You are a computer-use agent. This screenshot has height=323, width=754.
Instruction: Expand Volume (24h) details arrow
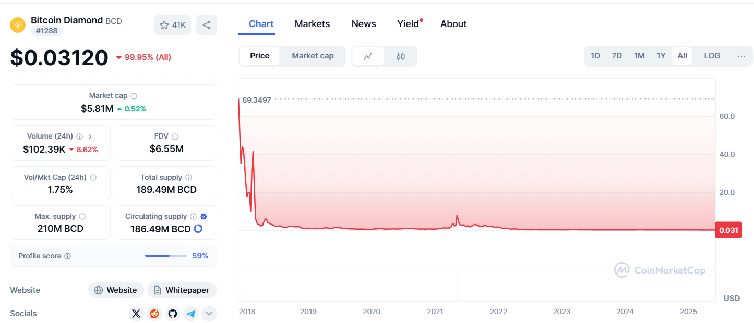pos(90,136)
